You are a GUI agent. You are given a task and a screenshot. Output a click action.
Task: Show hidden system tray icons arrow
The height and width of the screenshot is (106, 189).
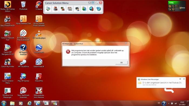point(169,104)
